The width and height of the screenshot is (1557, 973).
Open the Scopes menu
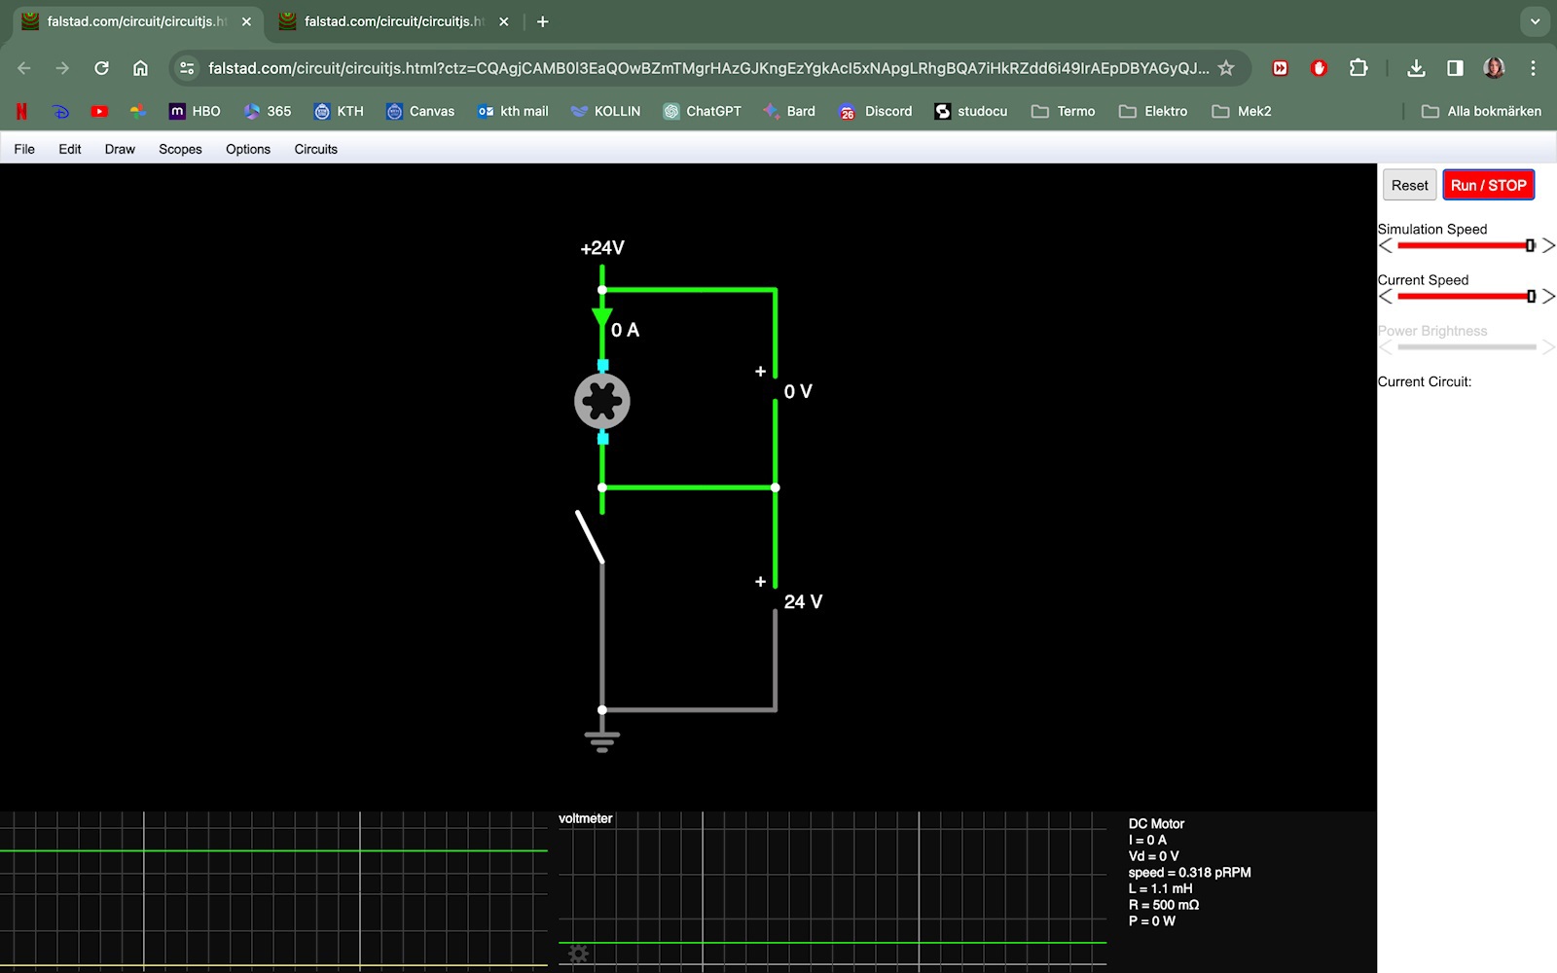coord(180,149)
